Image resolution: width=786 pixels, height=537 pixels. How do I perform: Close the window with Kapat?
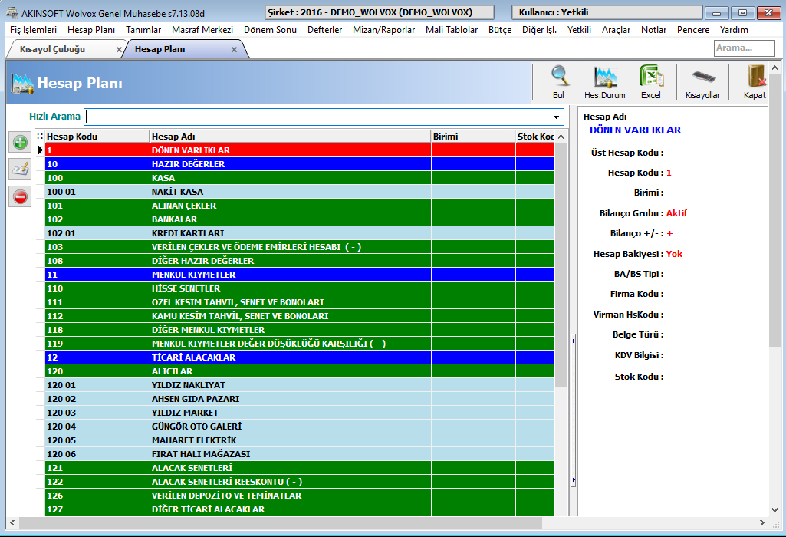pos(755,82)
